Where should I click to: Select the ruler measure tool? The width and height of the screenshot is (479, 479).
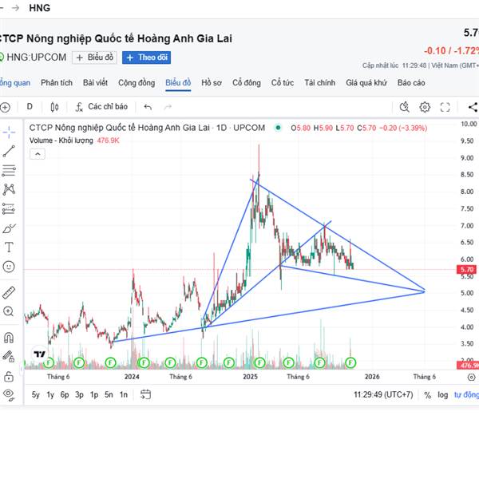pos(9,293)
